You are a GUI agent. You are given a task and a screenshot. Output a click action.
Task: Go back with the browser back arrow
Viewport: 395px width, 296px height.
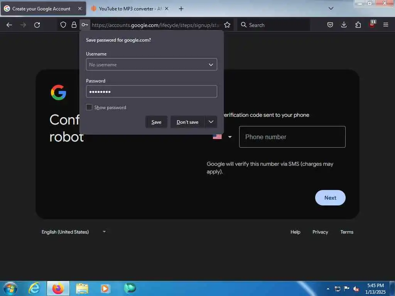tap(9, 25)
